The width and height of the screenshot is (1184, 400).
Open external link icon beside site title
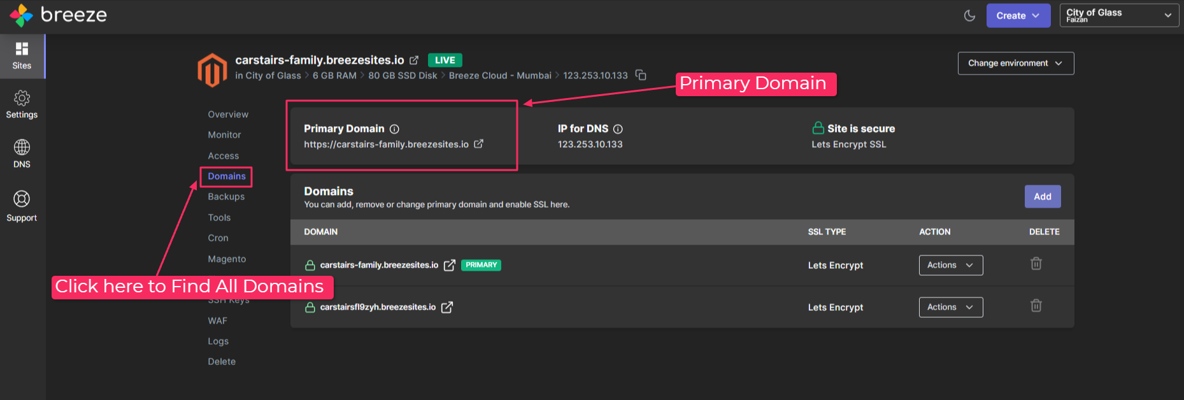click(x=414, y=60)
